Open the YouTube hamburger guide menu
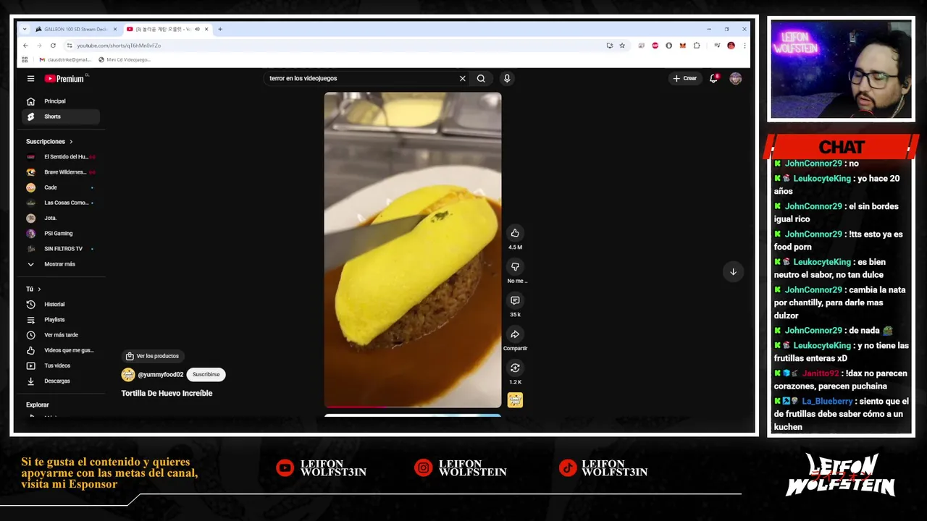 (x=30, y=78)
